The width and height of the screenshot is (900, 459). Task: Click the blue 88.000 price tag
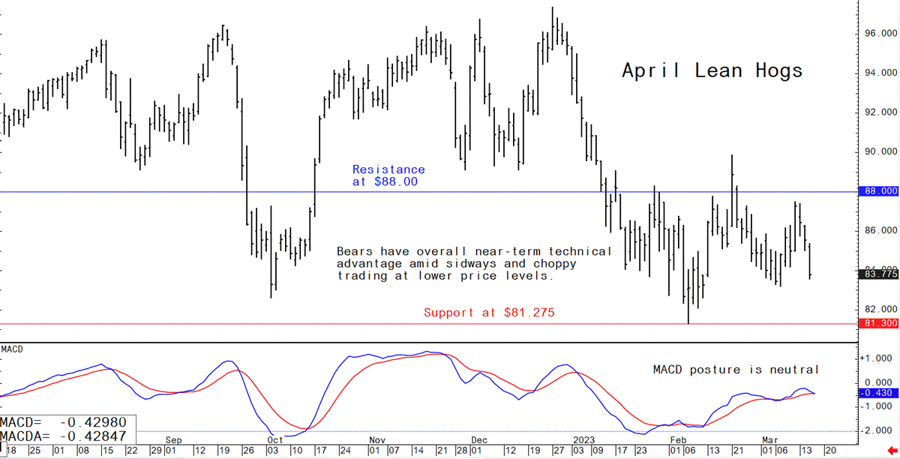(877, 191)
